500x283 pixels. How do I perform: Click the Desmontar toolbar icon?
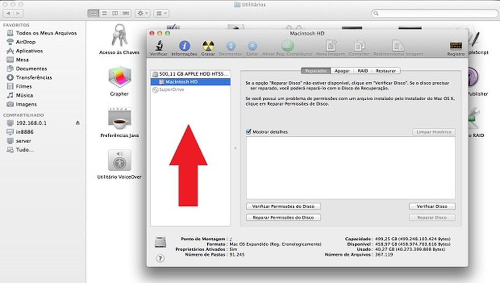pos(231,46)
